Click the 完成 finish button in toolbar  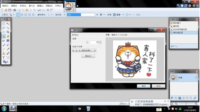137,15
